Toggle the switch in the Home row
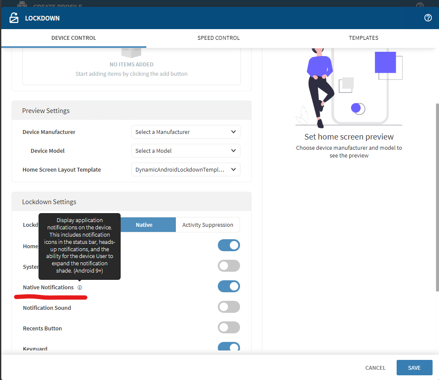Screen dimensions: 439x380 point(229,246)
